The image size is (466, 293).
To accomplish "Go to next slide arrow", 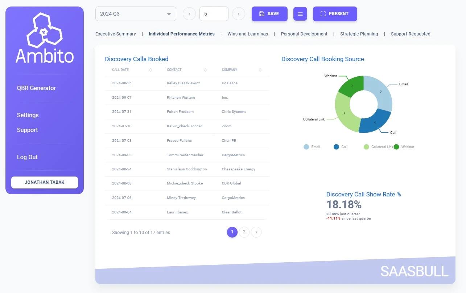I will [x=238, y=14].
